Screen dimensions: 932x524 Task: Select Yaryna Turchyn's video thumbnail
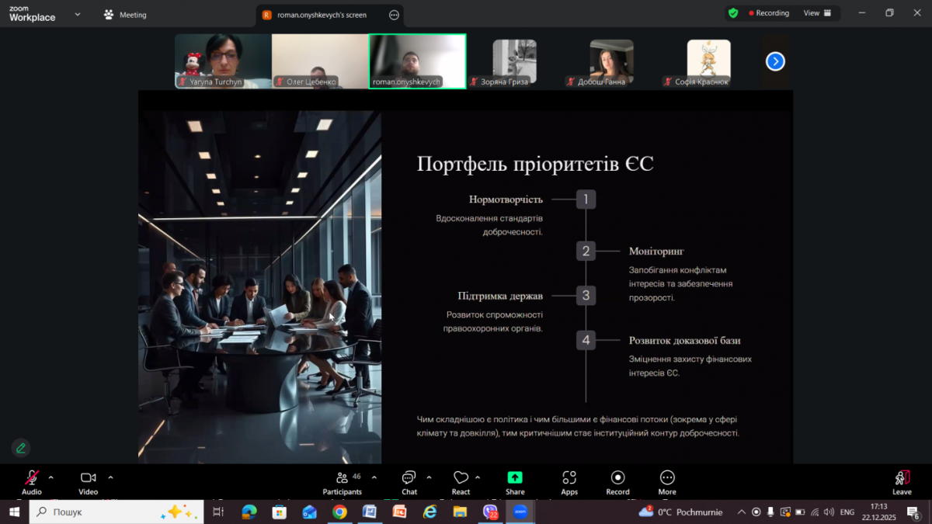223,61
